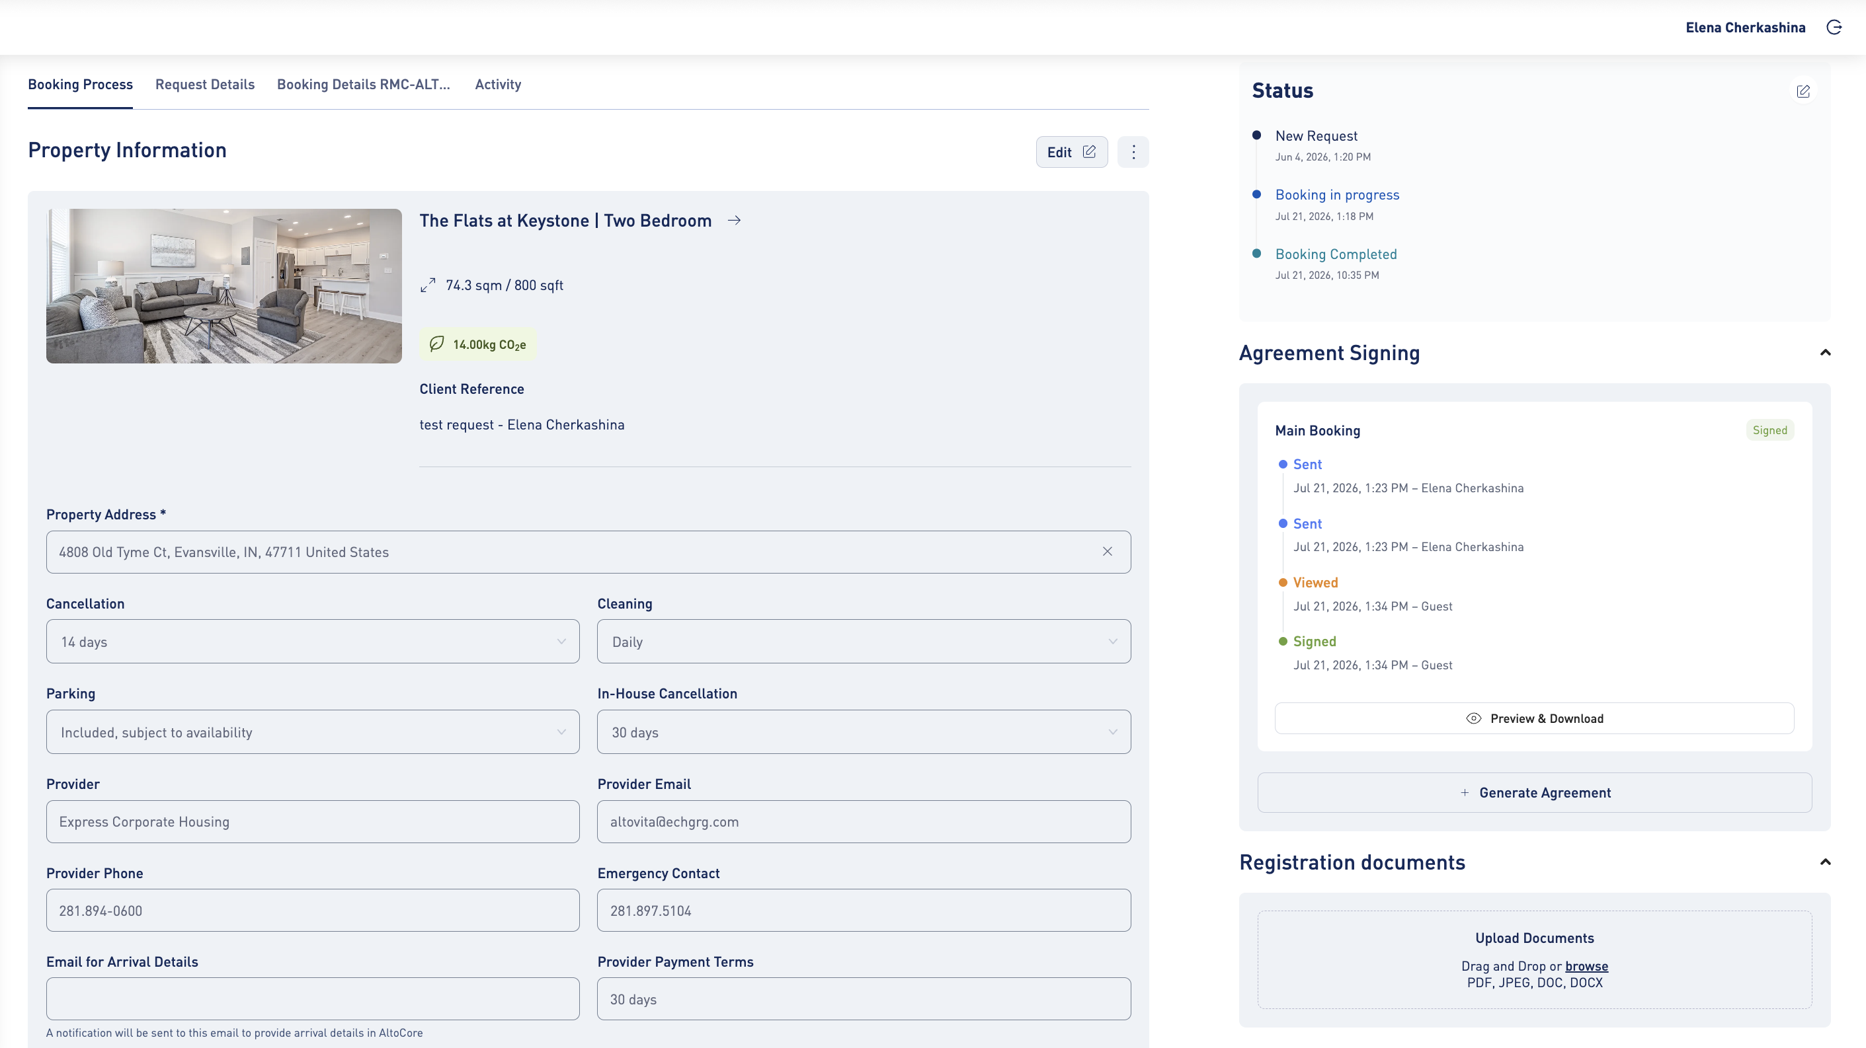
Task: Click the Preview & Download button
Action: [1534, 718]
